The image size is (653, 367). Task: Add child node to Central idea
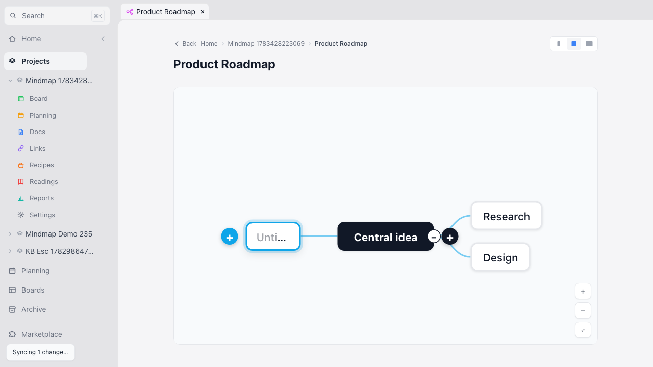pos(450,237)
